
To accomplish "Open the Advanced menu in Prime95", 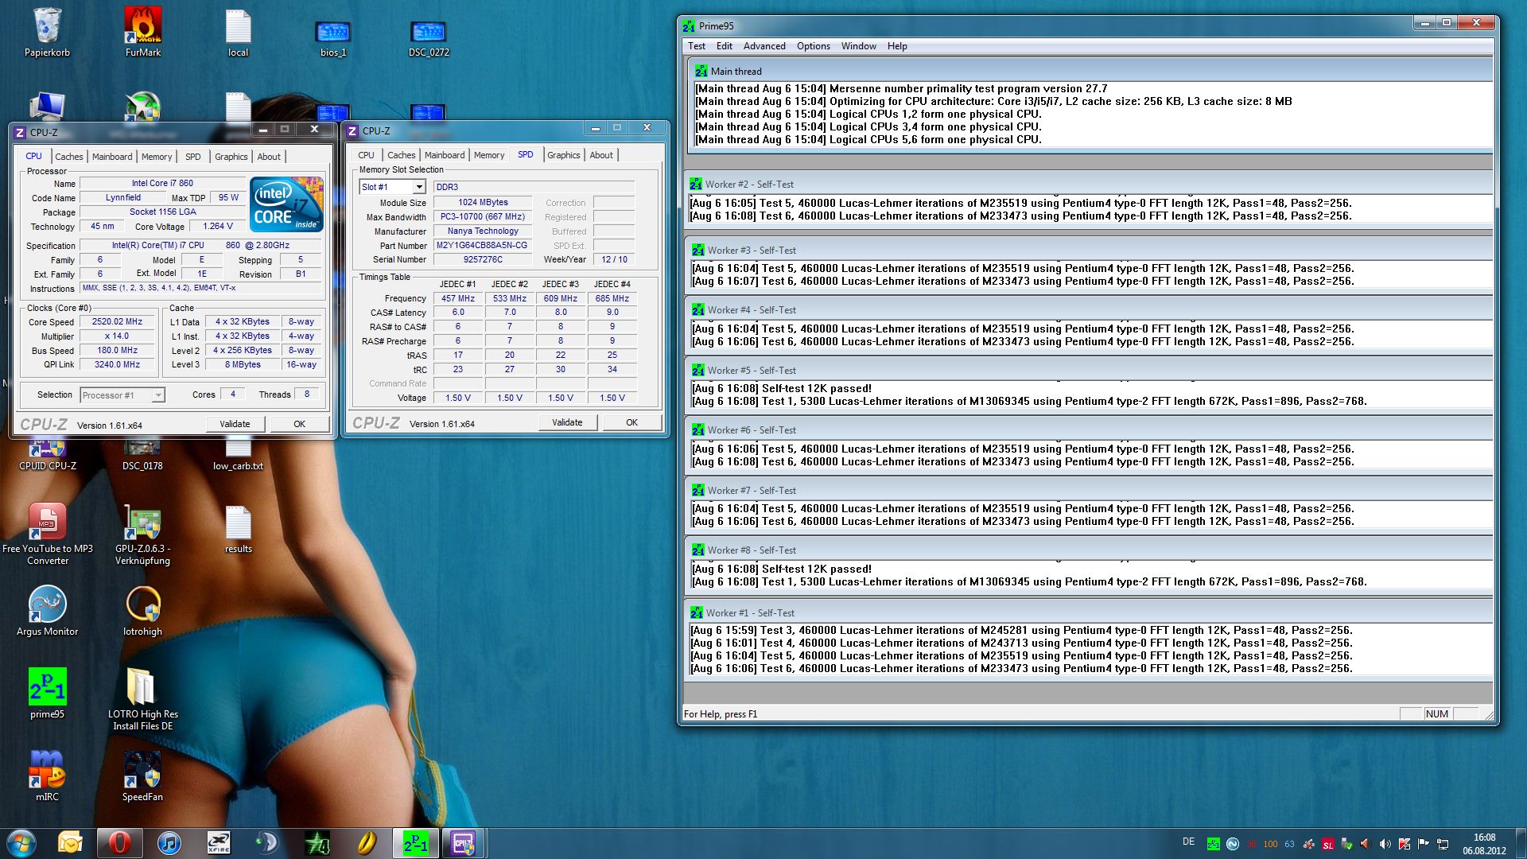I will tap(763, 46).
